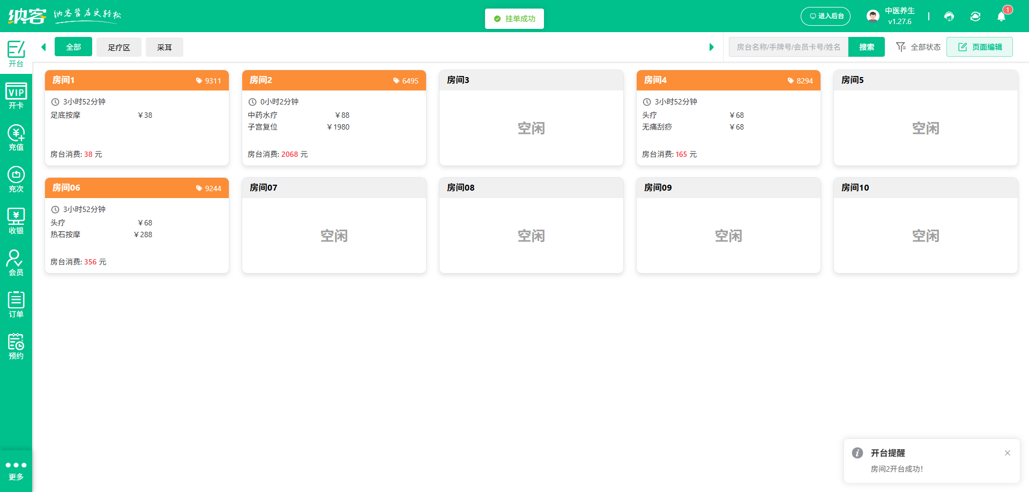Switch to the 采耳 tab
Viewport: 1029px width, 492px height.
[165, 47]
